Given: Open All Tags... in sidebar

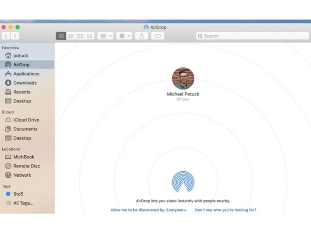Looking at the screenshot, I should tap(27, 203).
